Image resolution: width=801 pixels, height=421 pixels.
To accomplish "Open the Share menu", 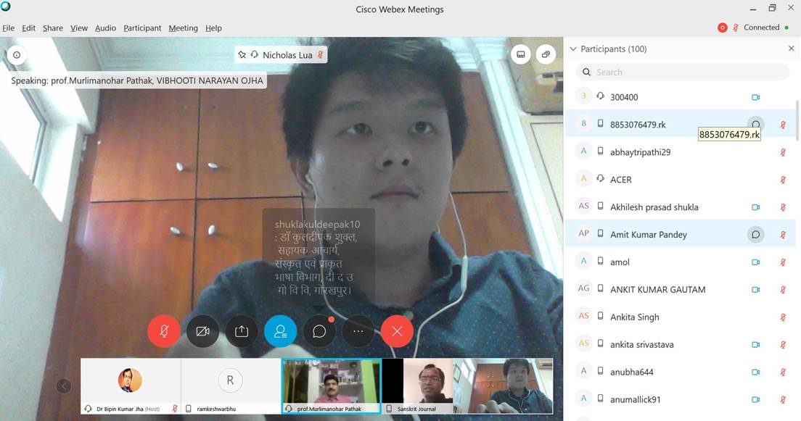I will [53, 28].
